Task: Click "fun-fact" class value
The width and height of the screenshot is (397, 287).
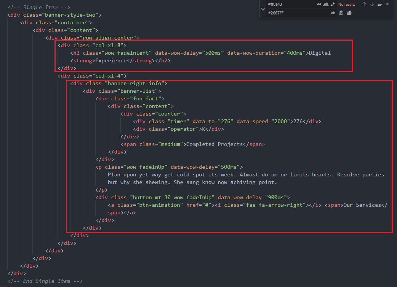Action: (x=146, y=98)
